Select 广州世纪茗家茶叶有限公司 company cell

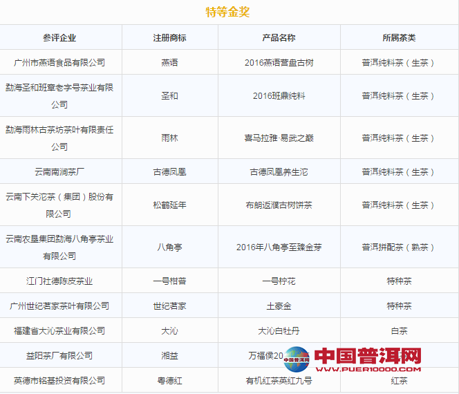[59, 306]
